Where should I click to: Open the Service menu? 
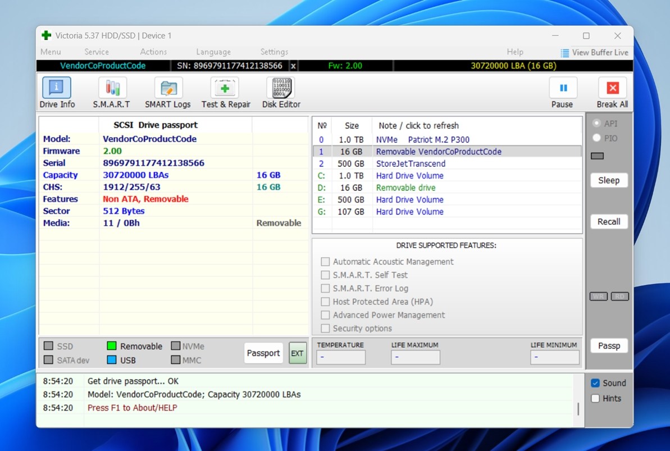97,52
